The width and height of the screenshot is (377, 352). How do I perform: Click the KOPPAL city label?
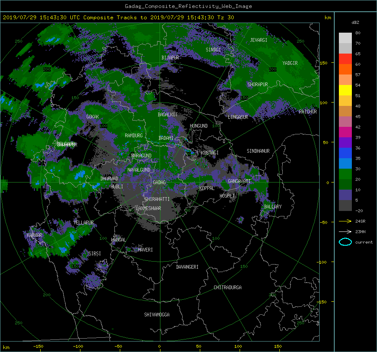207,188
